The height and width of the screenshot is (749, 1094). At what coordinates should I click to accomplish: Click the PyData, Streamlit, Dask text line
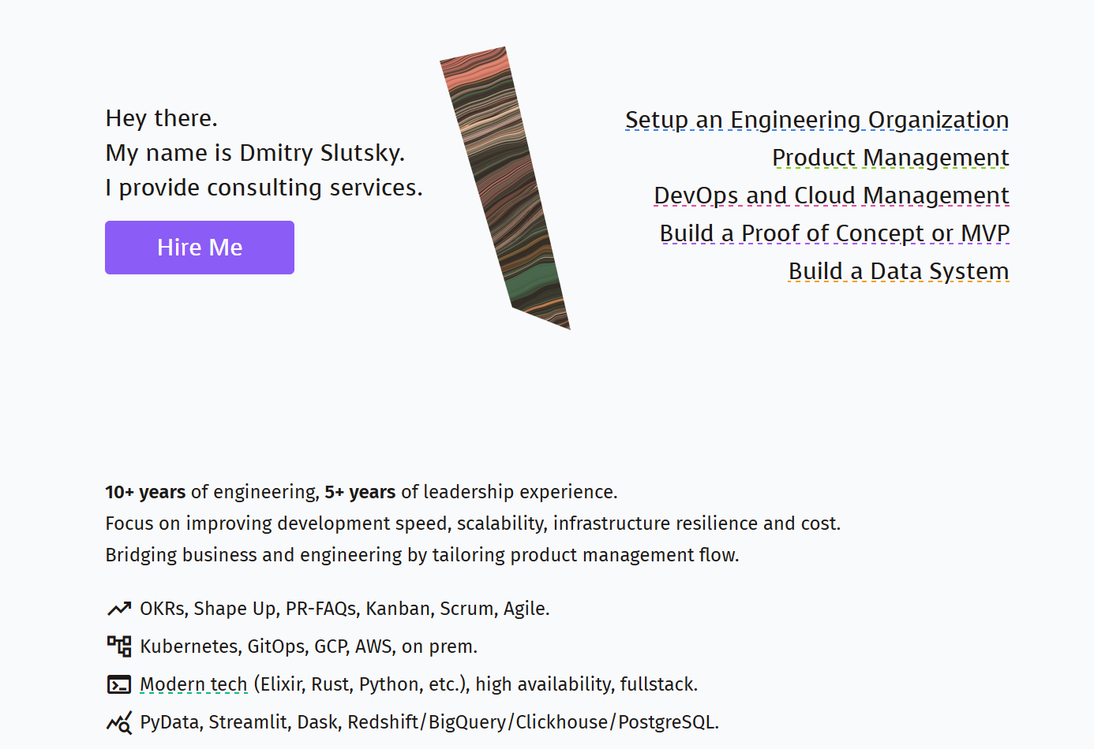click(x=429, y=722)
